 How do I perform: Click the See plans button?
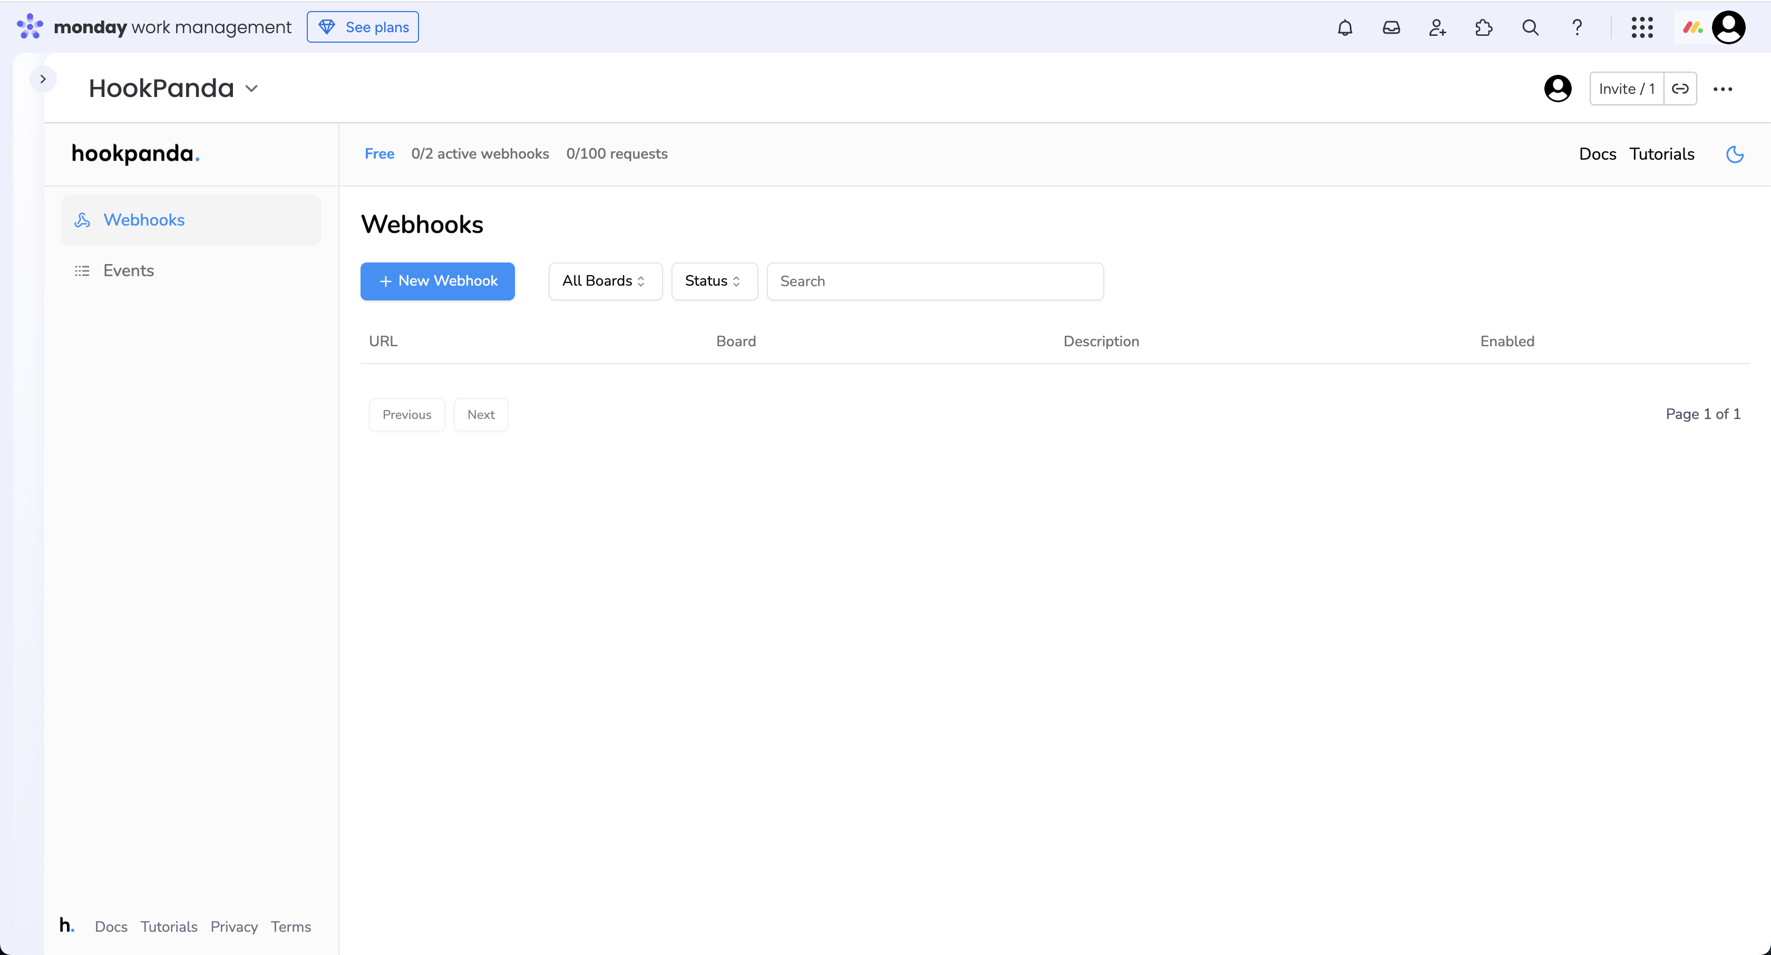pos(362,27)
